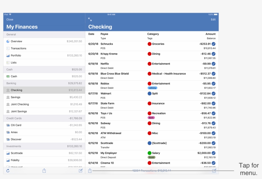Tap the compose icon below the accounts sidebar
Viewport: 262px width, 179px height.
pyautogui.click(x=81, y=171)
